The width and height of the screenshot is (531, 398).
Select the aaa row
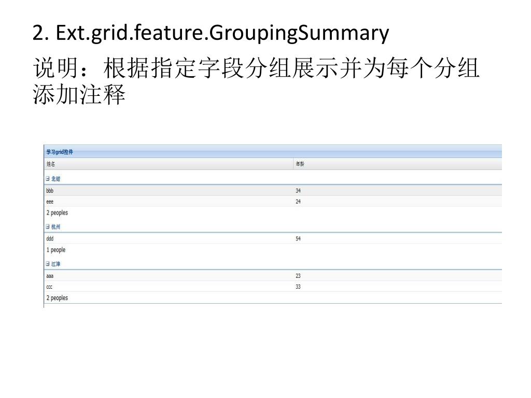[x=273, y=276]
